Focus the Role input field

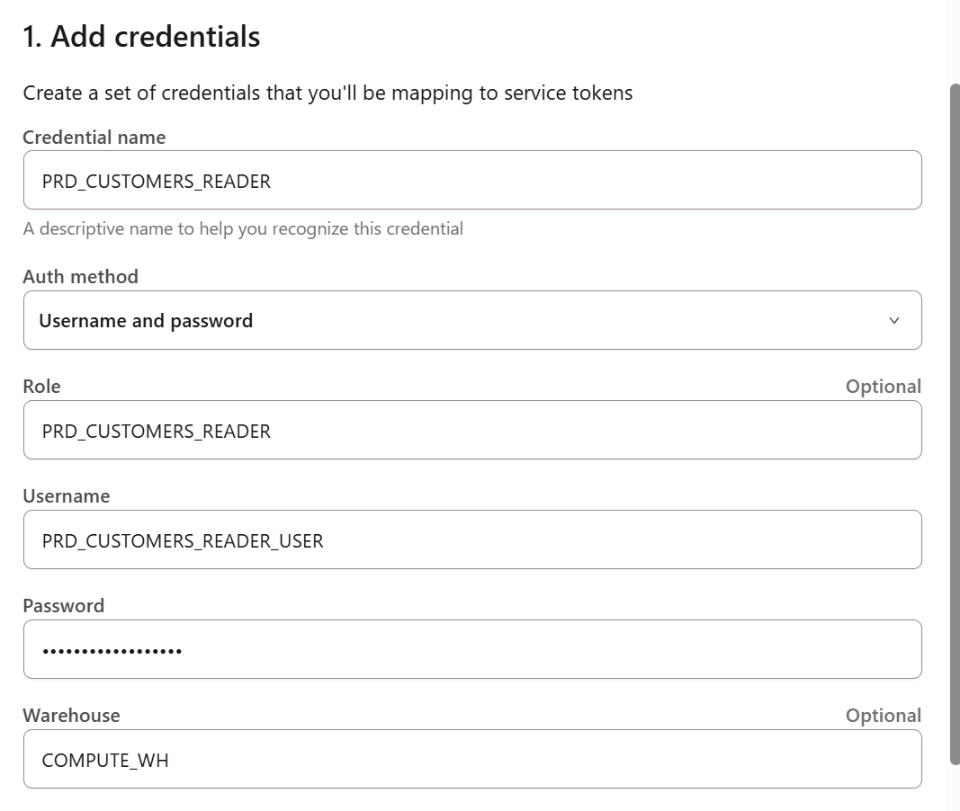click(x=471, y=431)
